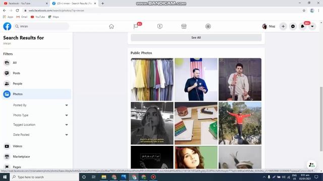Open the Messenger icon
The height and width of the screenshot is (181, 323).
tap(293, 26)
